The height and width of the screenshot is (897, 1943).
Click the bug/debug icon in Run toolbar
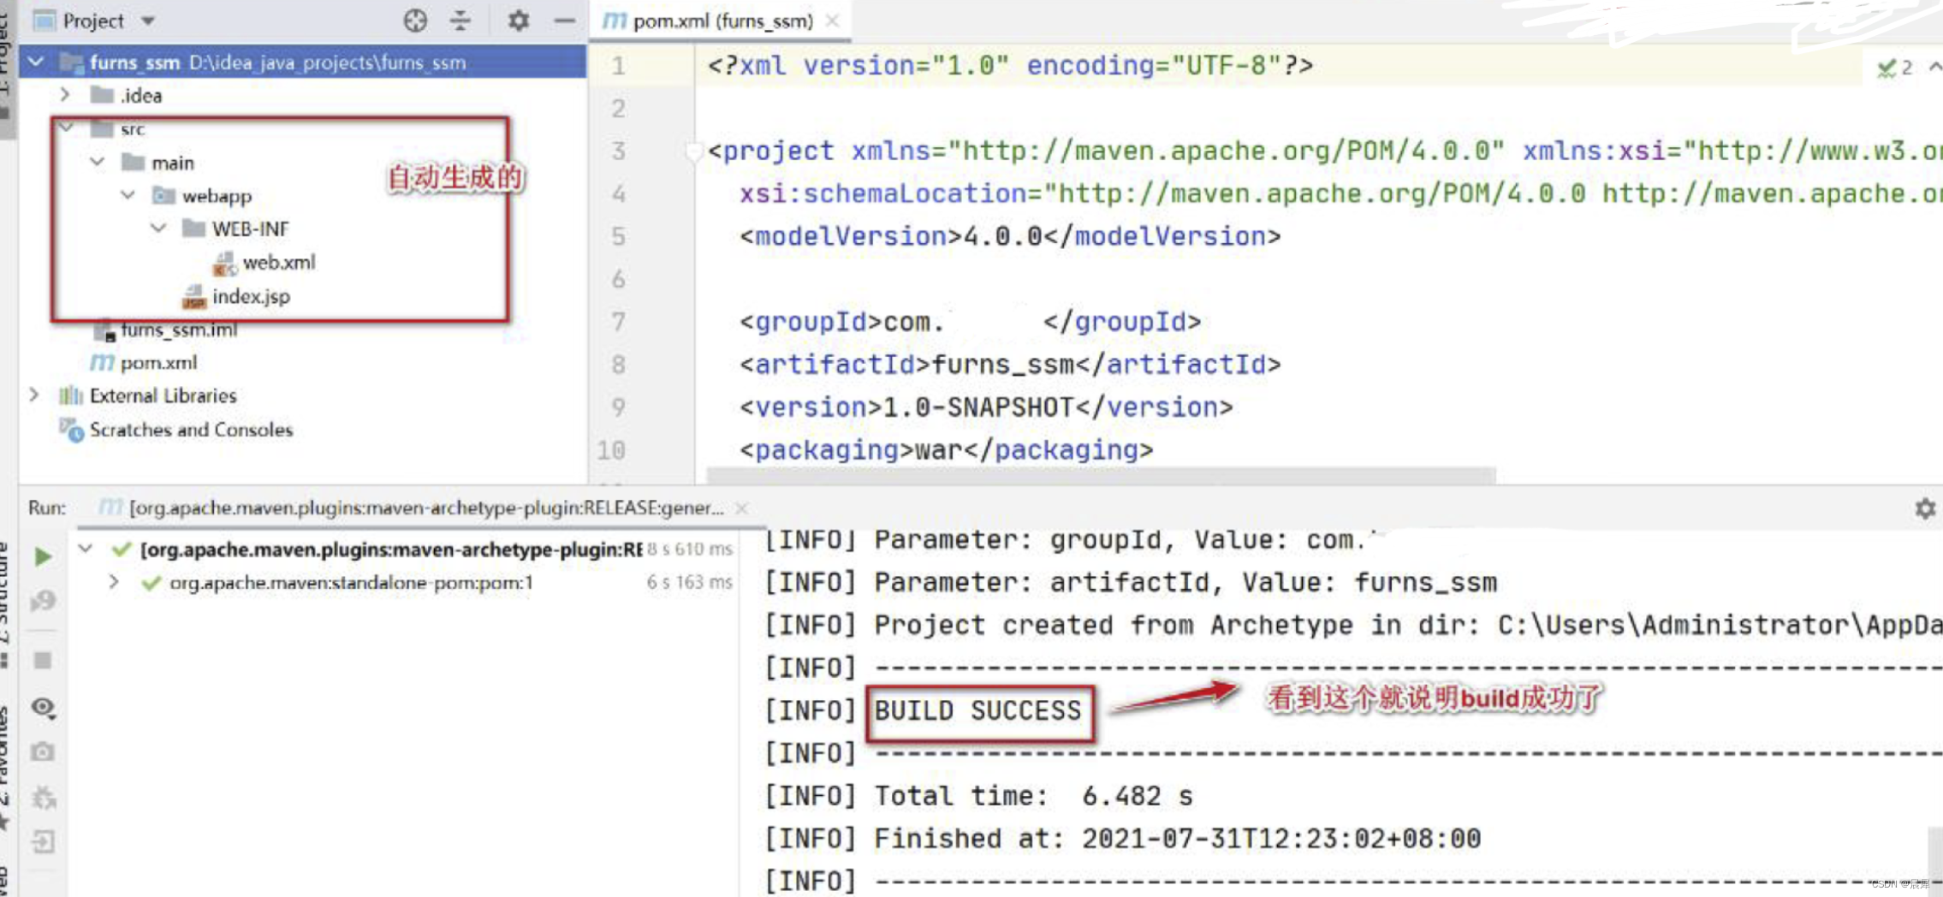click(43, 798)
